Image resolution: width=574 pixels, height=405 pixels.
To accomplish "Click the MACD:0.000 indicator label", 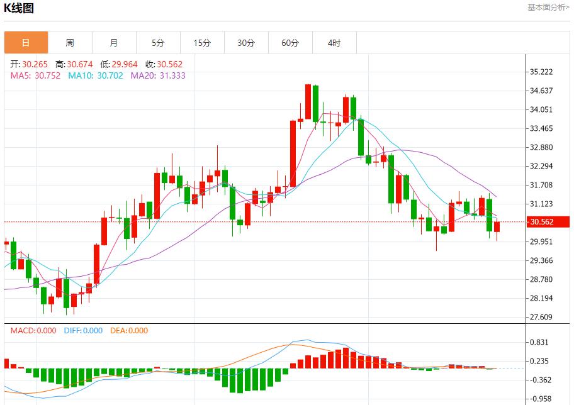I will [x=33, y=331].
